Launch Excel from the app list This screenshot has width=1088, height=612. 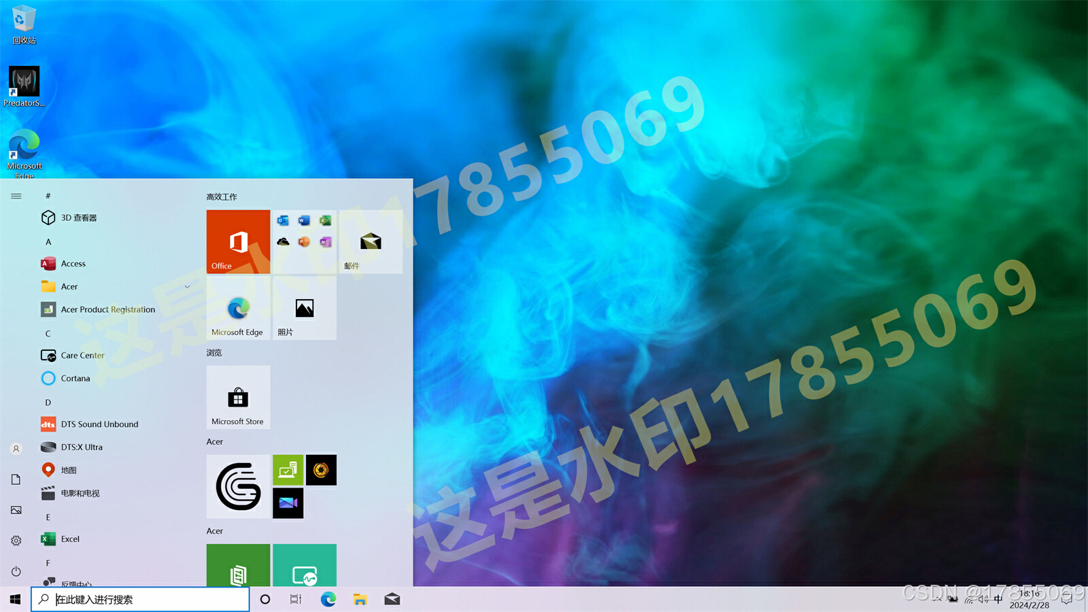pyautogui.click(x=116, y=539)
